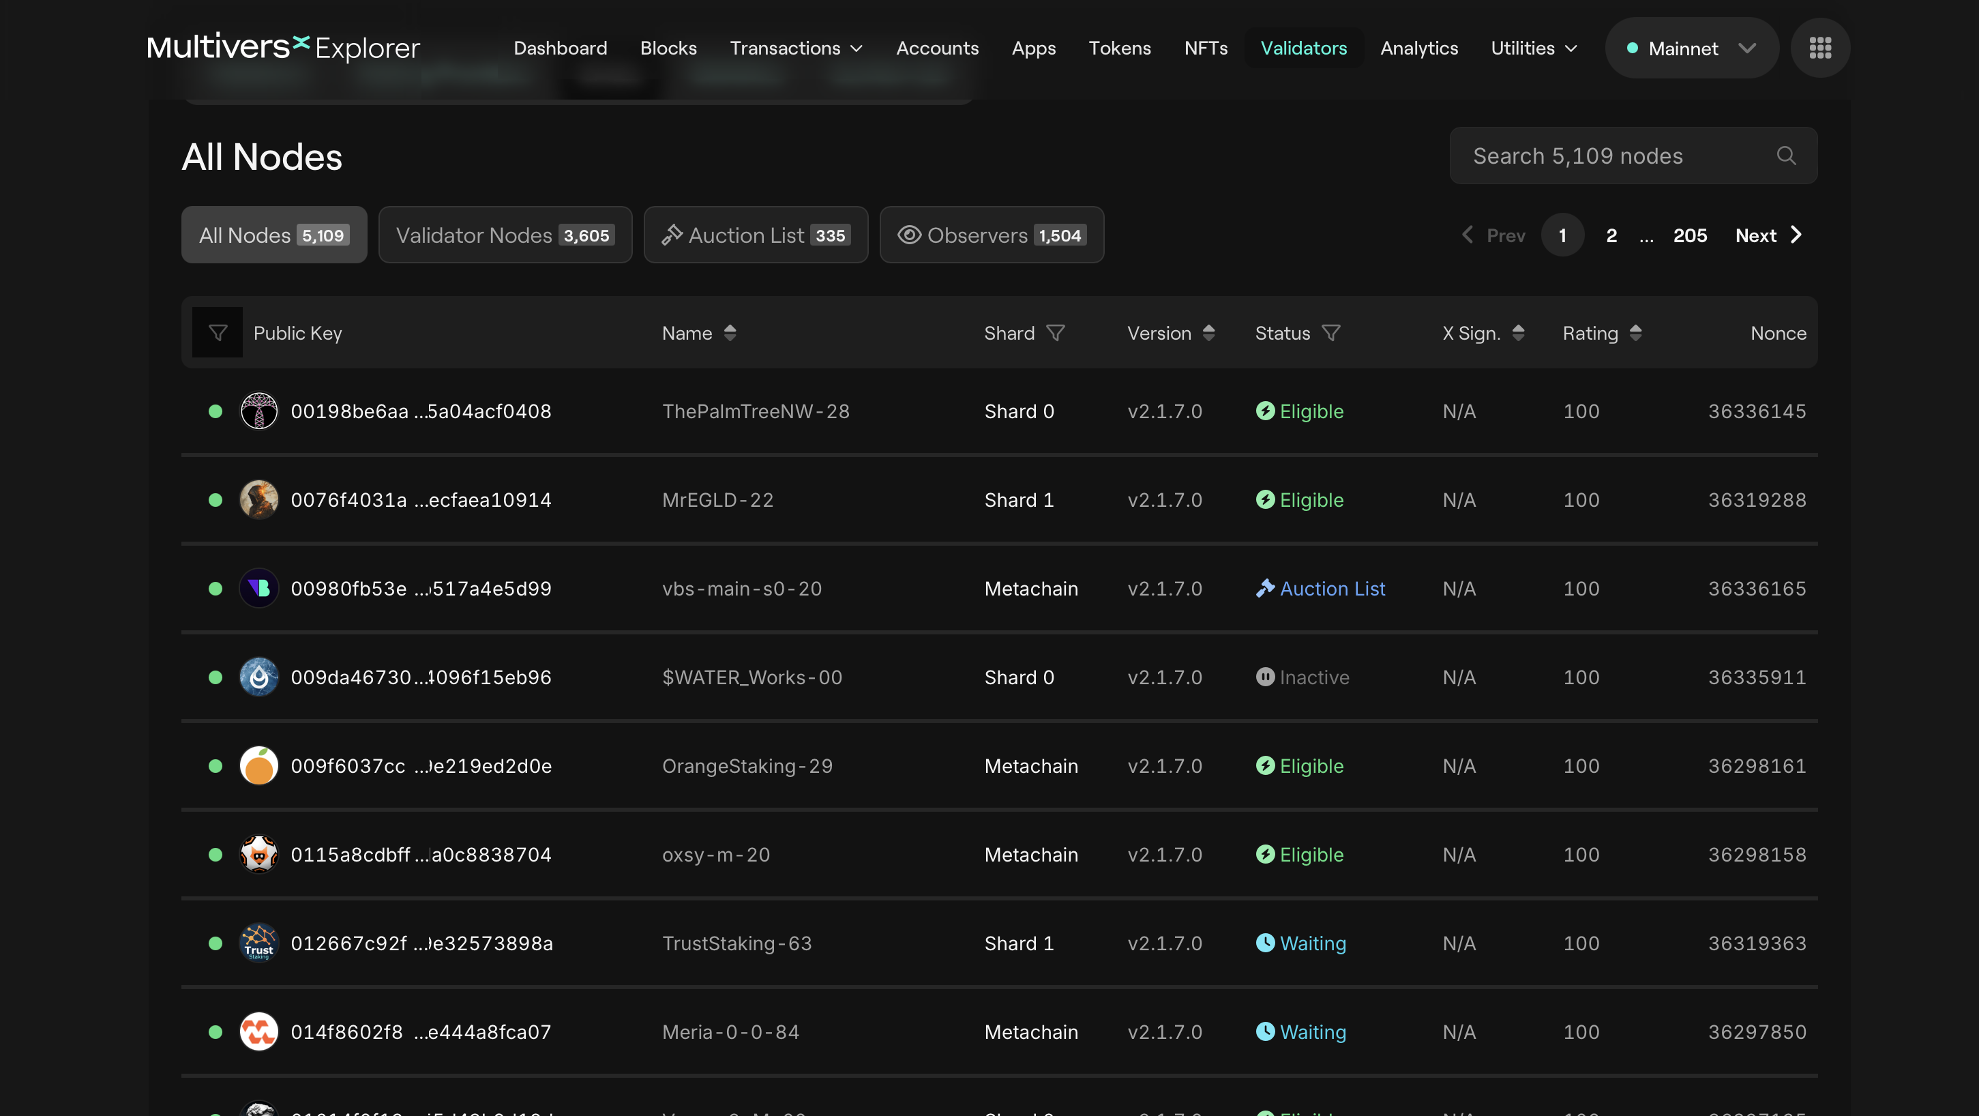Click the Multiversx Explorer logo
1979x1116 pixels.
pos(284,48)
